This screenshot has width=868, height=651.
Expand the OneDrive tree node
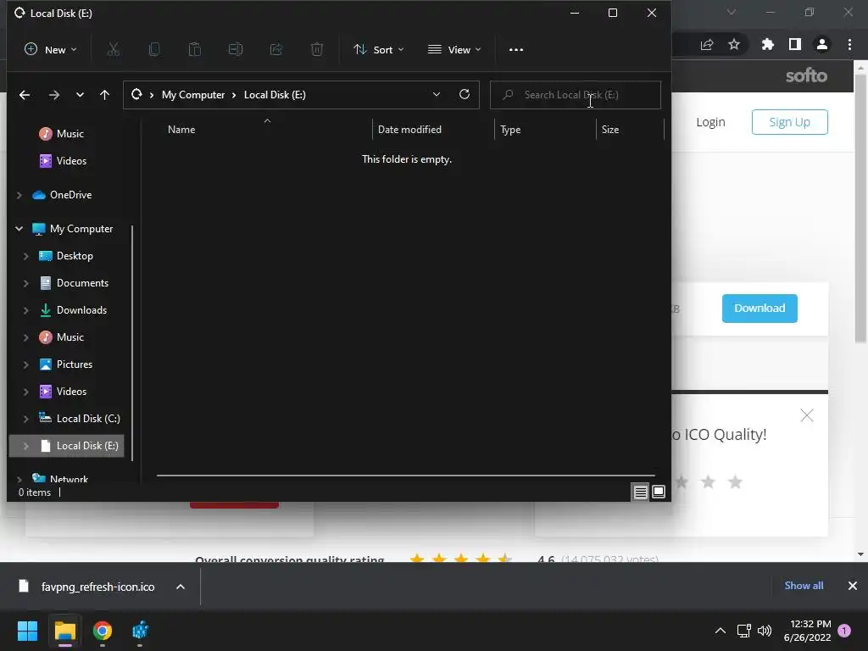coord(19,195)
